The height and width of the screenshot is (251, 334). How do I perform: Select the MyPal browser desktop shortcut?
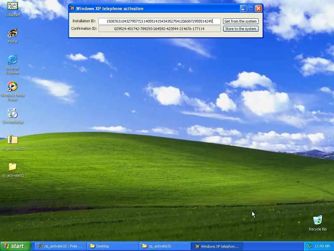pyautogui.click(x=13, y=34)
